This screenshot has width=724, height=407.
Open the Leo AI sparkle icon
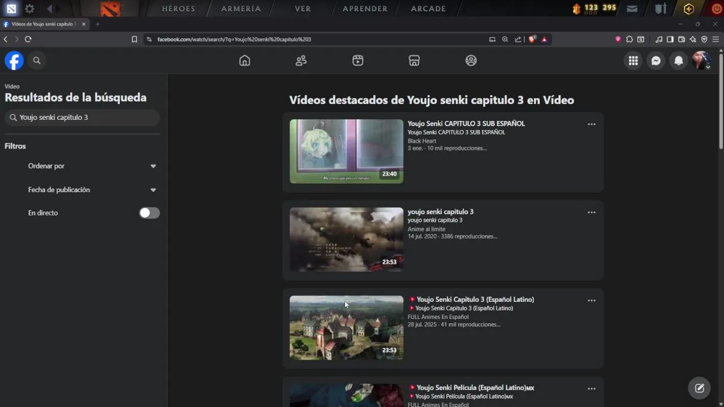pos(692,39)
